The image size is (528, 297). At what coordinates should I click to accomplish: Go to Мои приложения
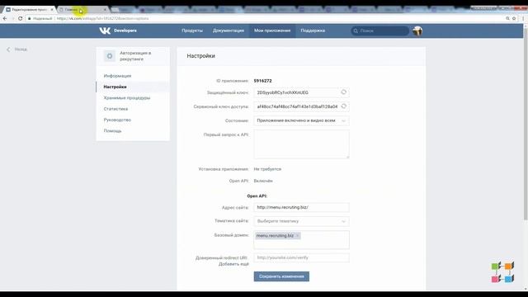272,31
